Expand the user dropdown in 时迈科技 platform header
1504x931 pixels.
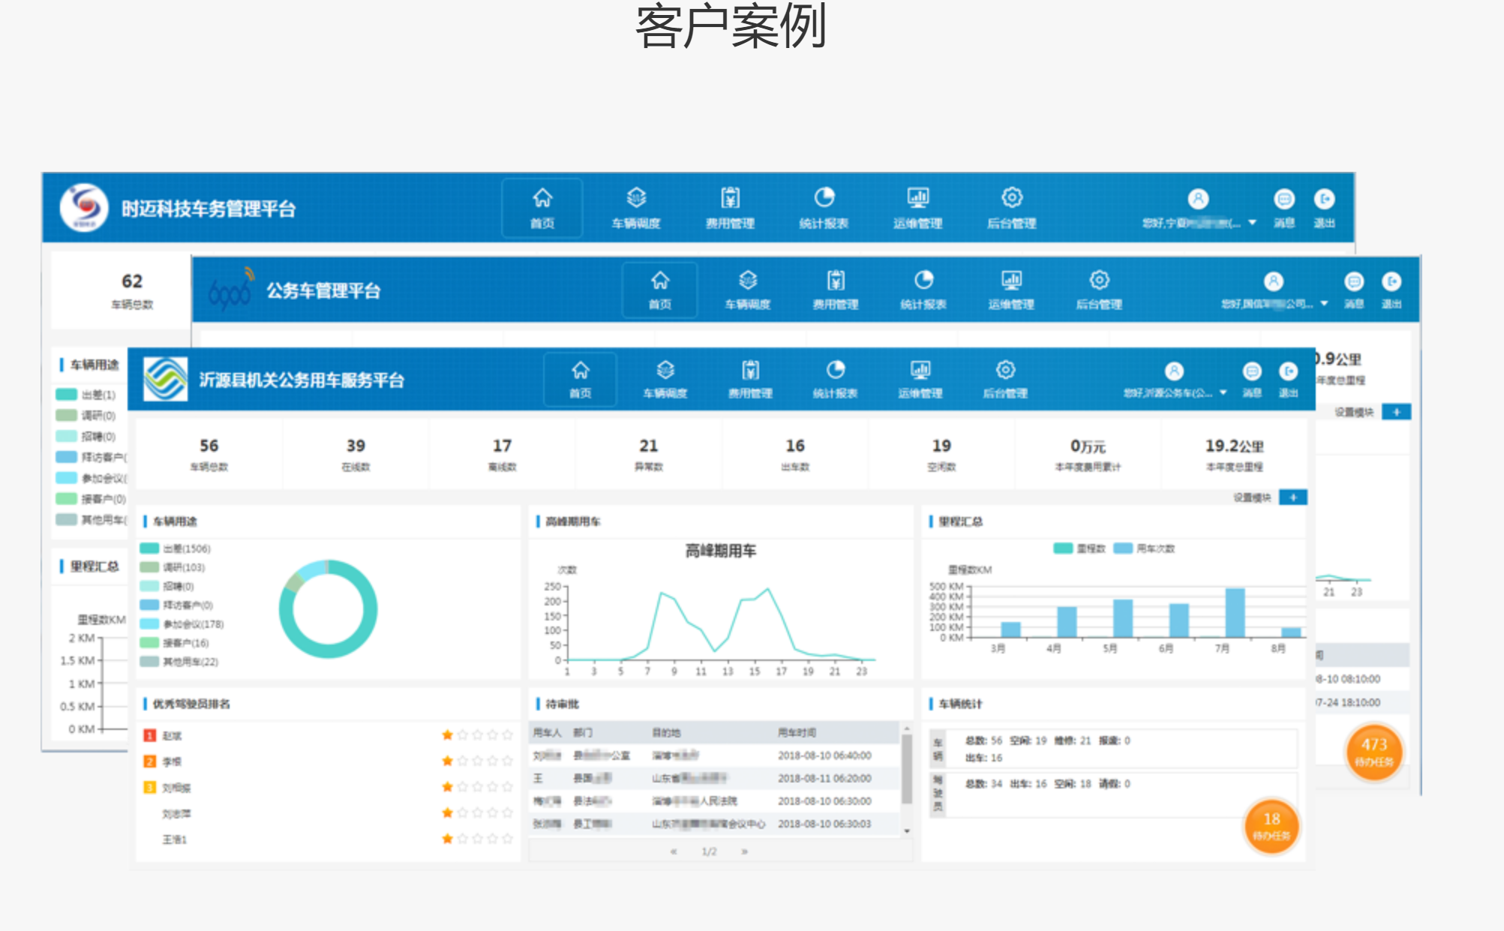pyautogui.click(x=1252, y=223)
